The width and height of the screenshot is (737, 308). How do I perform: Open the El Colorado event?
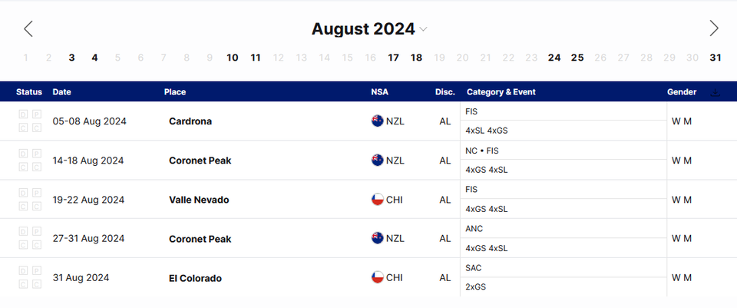tap(195, 278)
